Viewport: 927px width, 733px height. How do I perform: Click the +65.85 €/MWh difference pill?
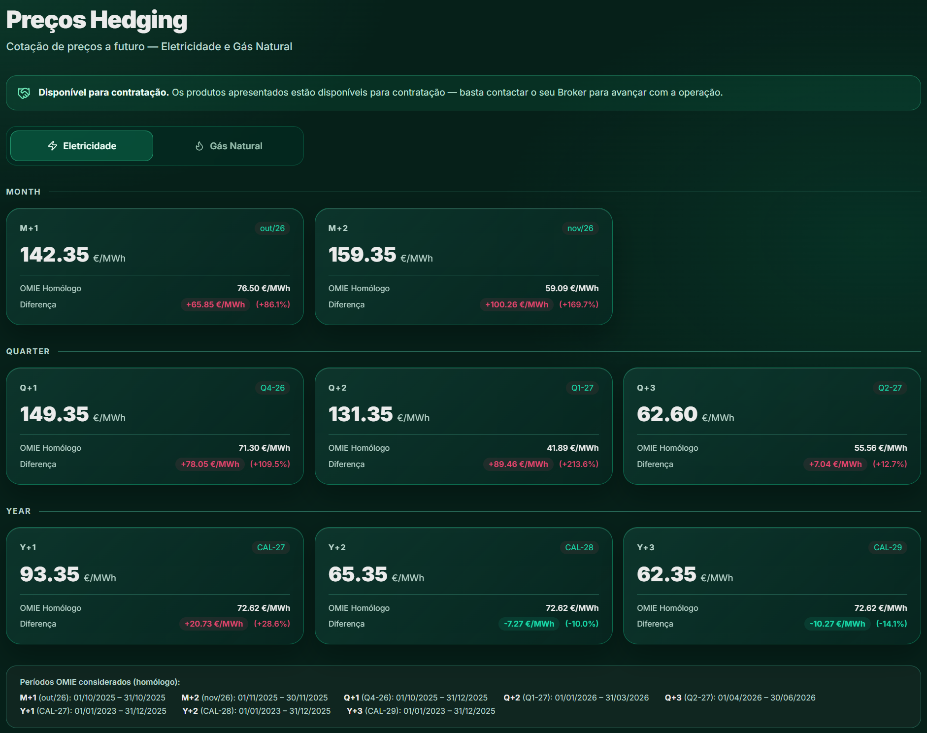215,304
